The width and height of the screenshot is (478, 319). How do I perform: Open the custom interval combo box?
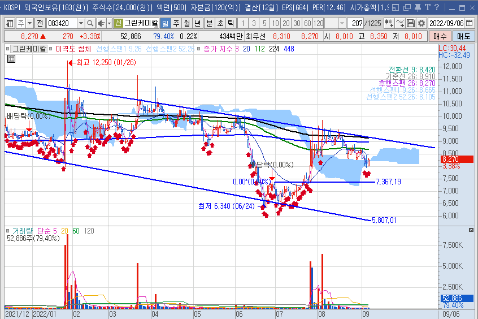(335, 23)
